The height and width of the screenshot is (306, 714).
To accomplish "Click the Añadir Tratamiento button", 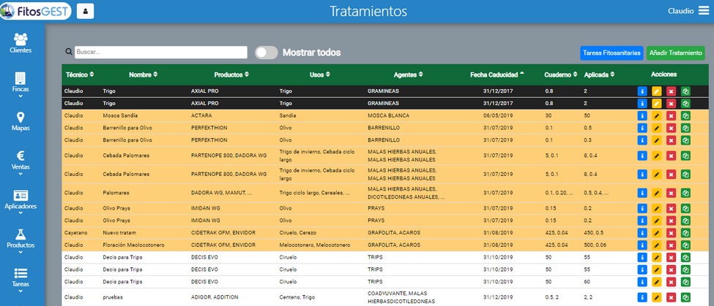I will 675,53.
